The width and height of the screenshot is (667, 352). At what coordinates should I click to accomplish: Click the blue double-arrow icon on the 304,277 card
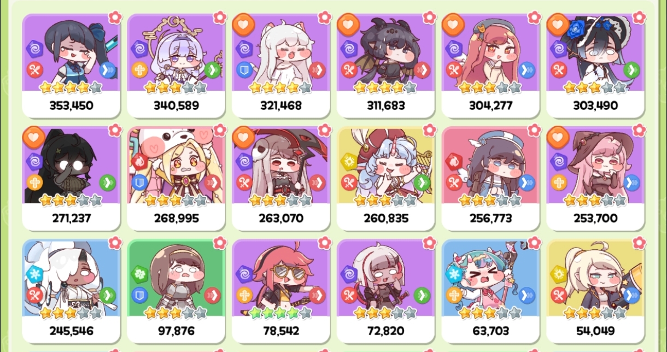tap(526, 70)
